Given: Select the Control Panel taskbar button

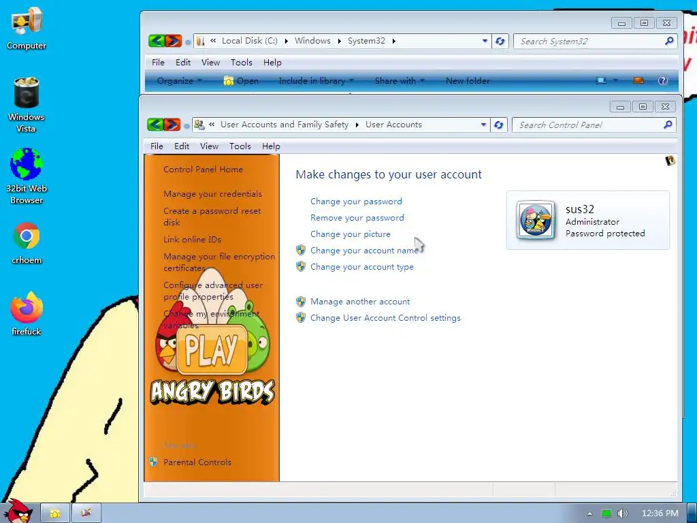Looking at the screenshot, I should (x=86, y=513).
